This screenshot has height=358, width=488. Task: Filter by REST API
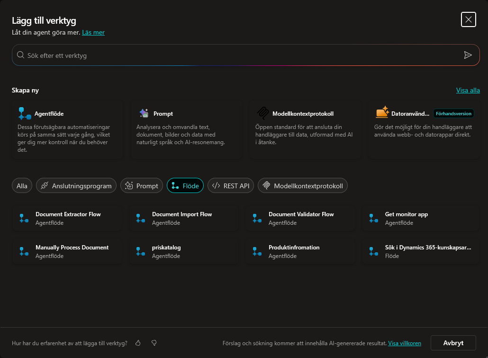pos(231,186)
